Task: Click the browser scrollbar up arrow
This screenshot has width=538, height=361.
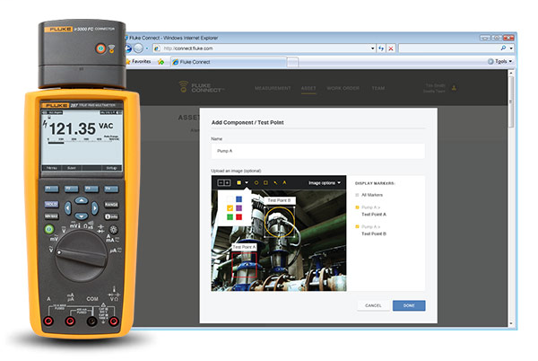Action: click(511, 73)
